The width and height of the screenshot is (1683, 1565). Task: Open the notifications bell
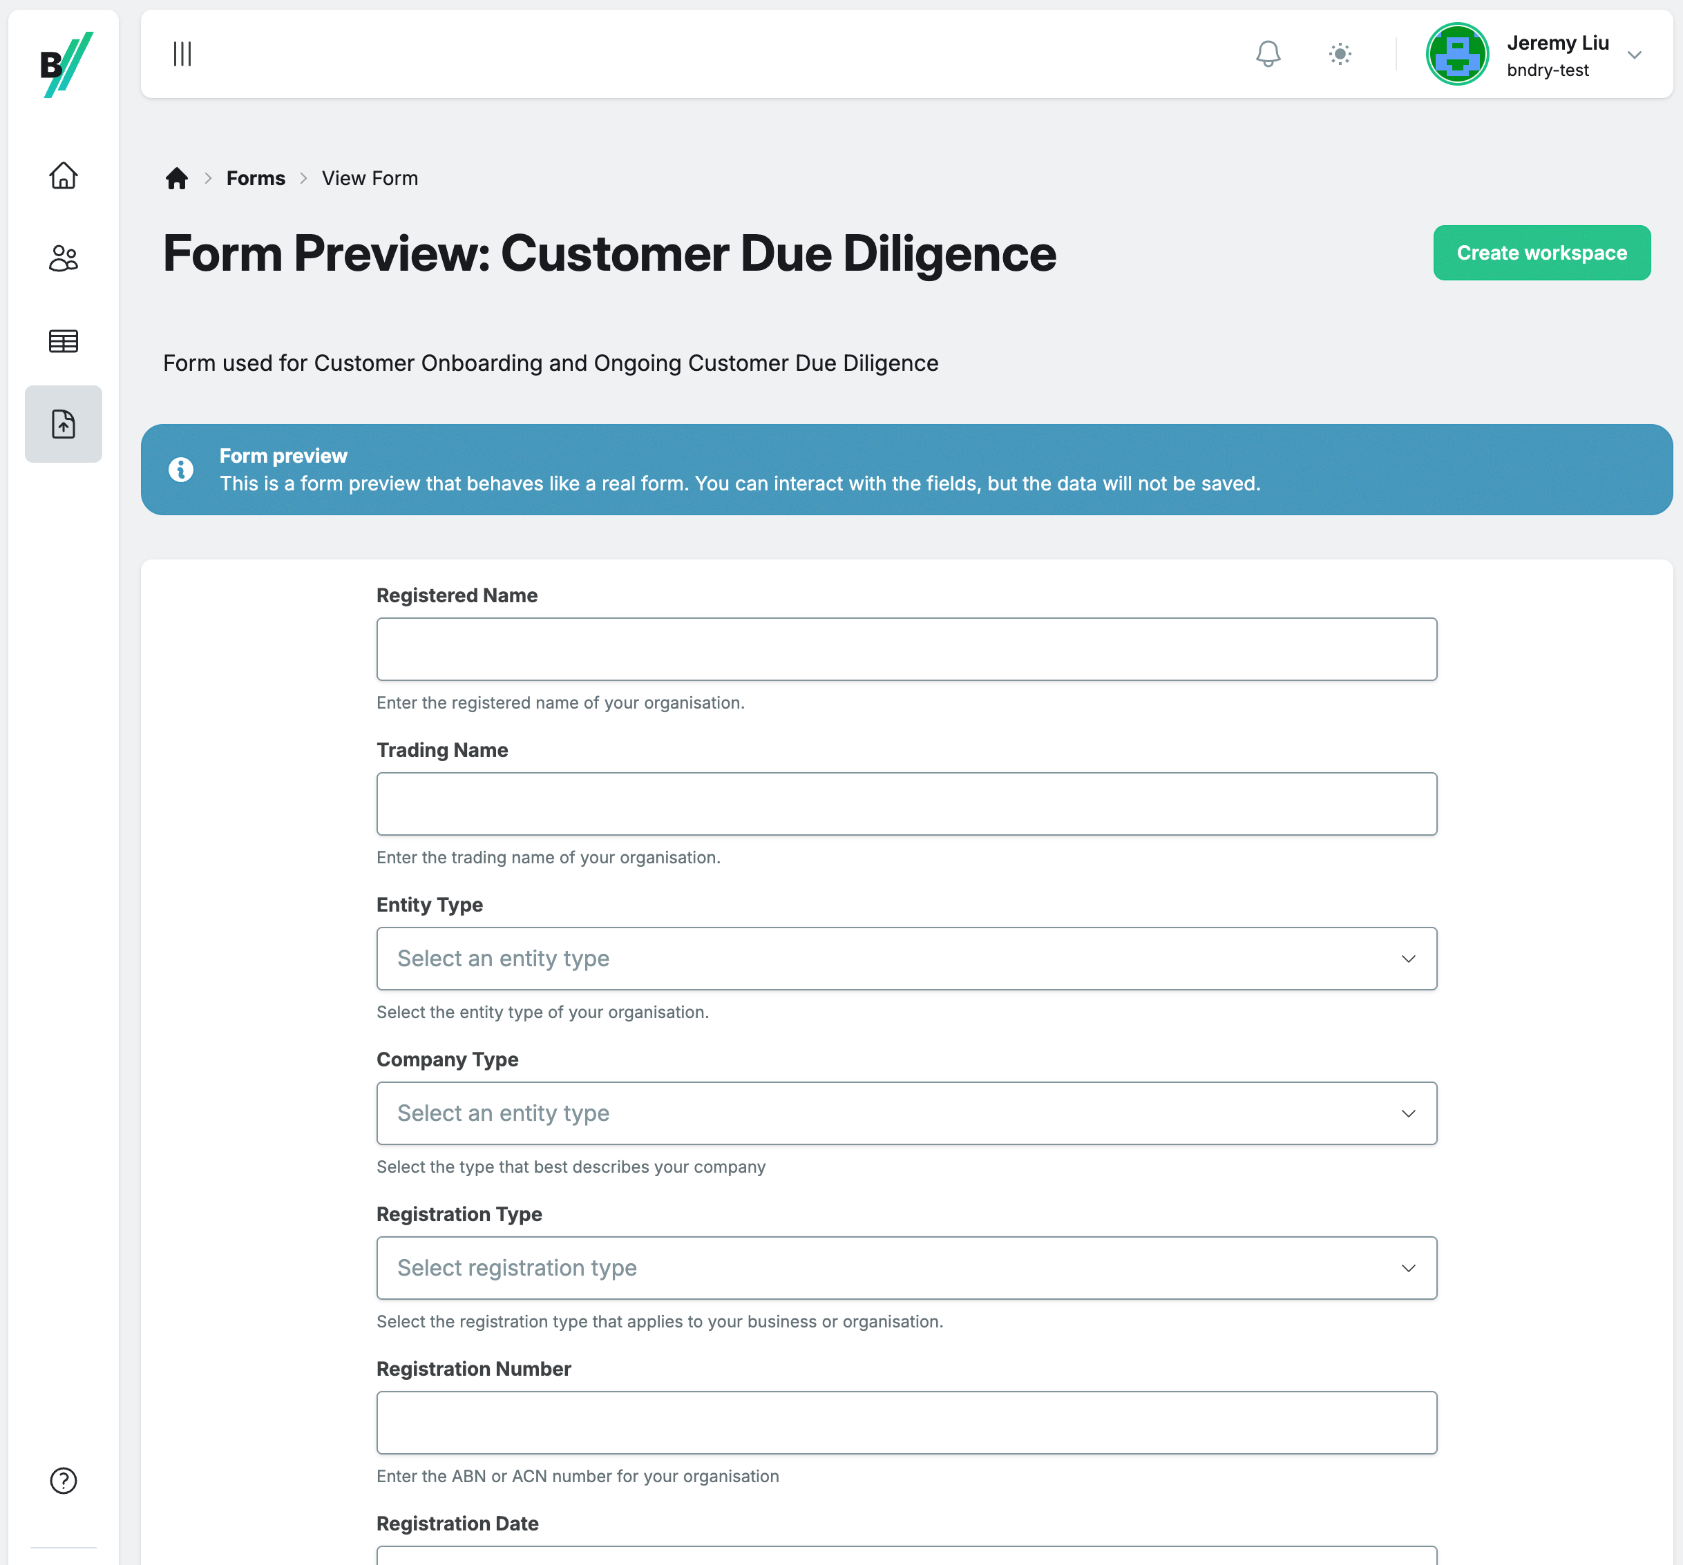[x=1267, y=54]
